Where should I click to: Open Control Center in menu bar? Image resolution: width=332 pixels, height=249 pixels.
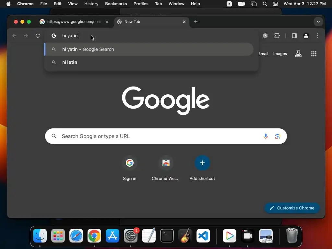[x=276, y=4]
